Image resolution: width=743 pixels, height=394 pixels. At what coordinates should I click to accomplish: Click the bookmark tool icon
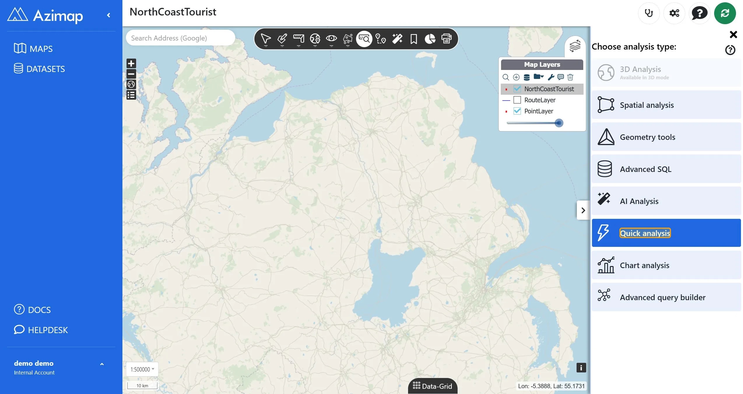tap(413, 38)
